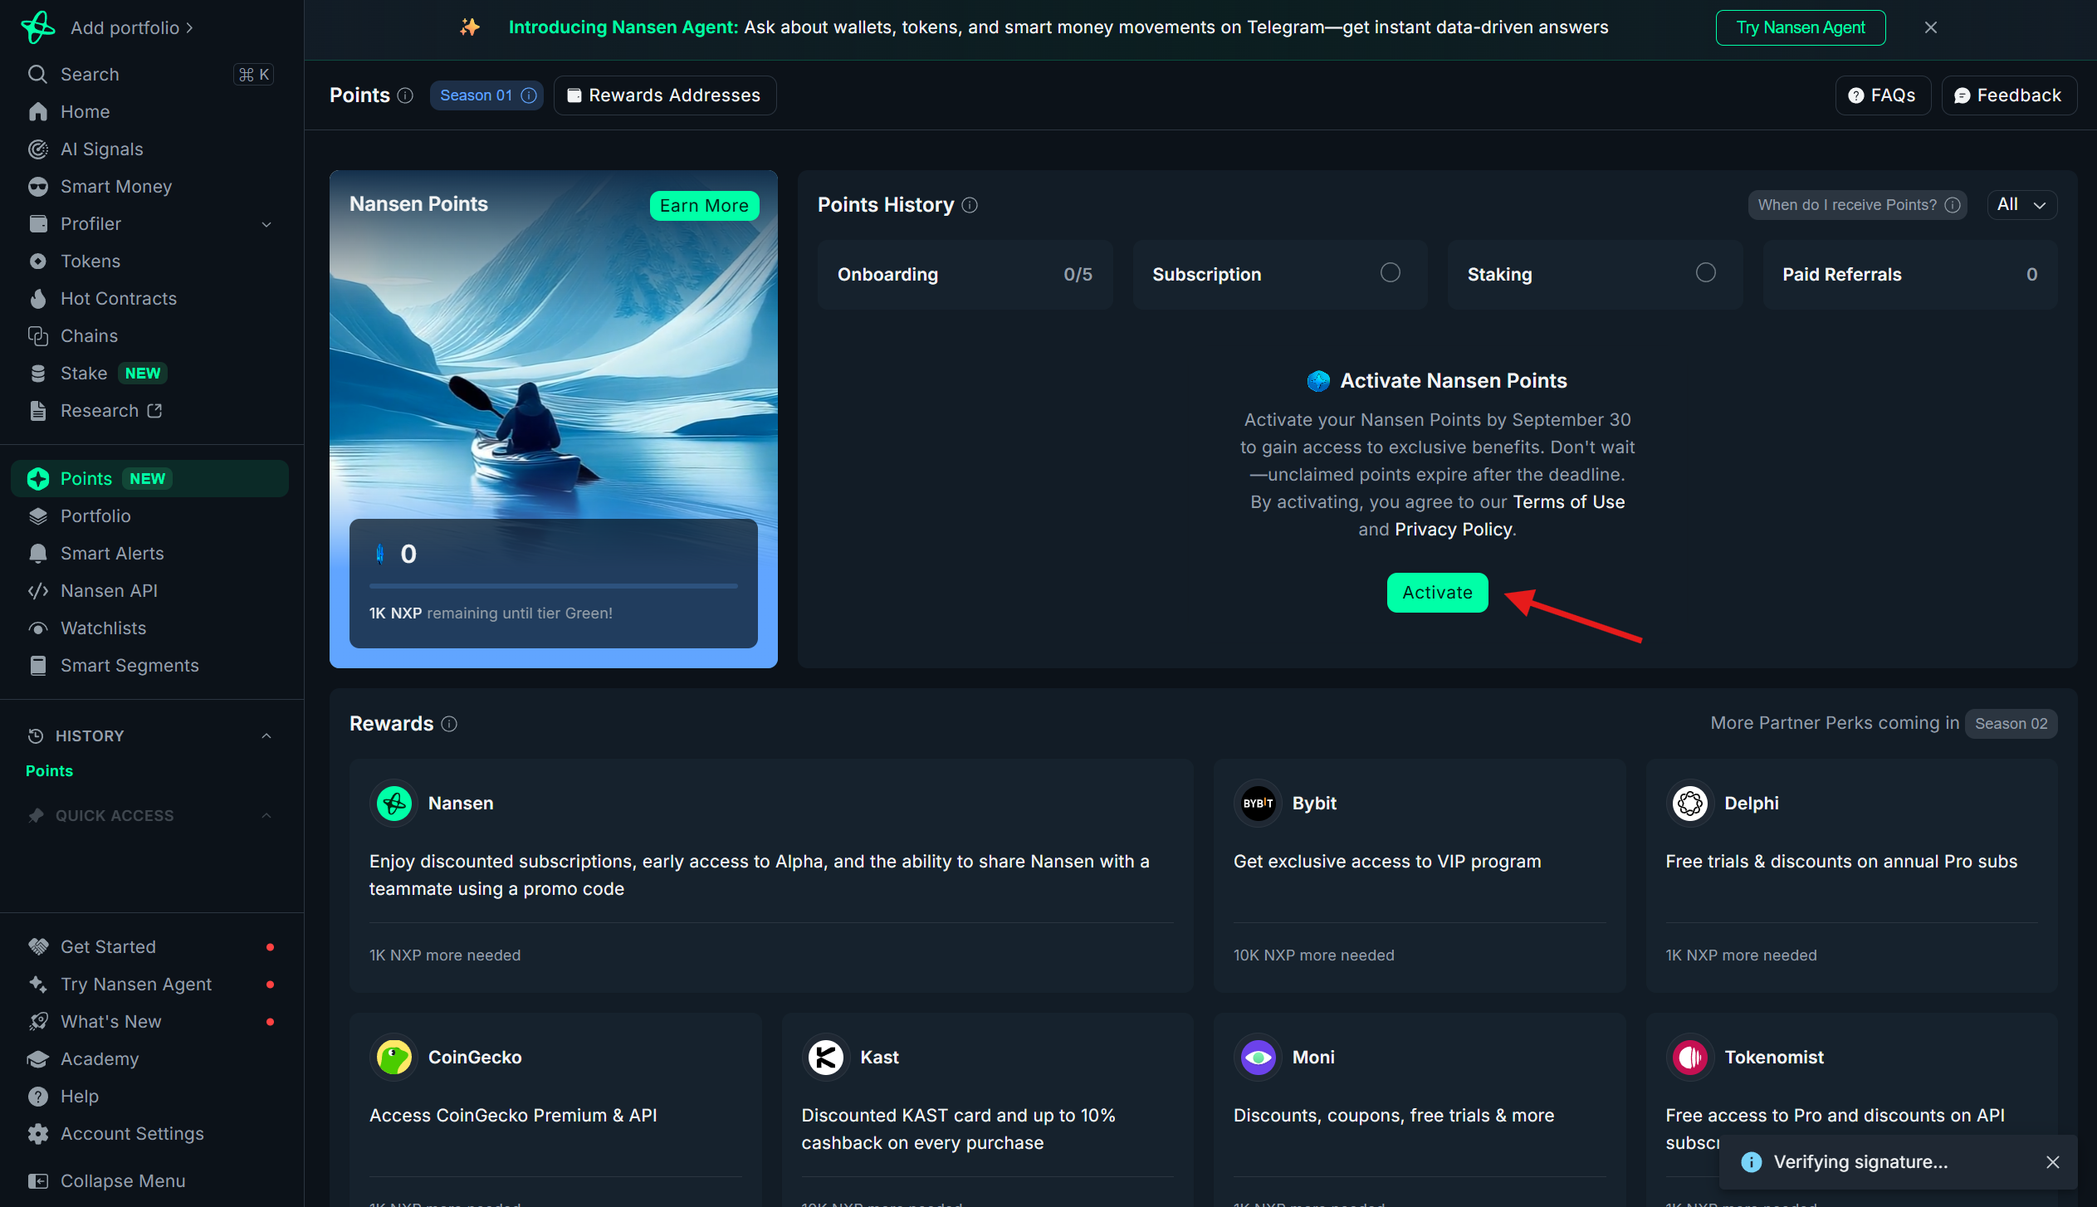
Task: Click the Nansen logo icon
Action: pyautogui.click(x=37, y=27)
